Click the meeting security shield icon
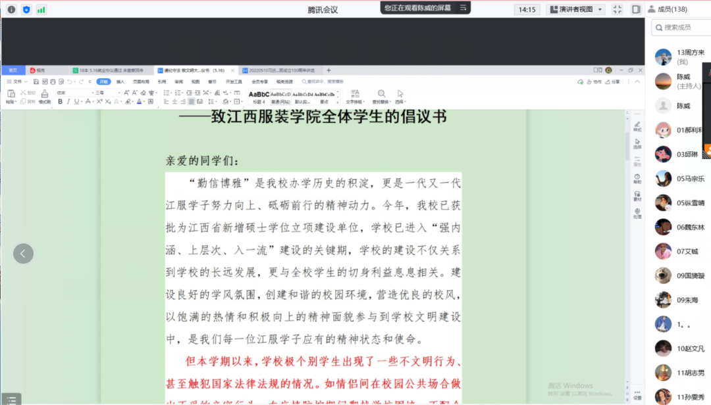Image resolution: width=711 pixels, height=405 pixels. (x=26, y=9)
